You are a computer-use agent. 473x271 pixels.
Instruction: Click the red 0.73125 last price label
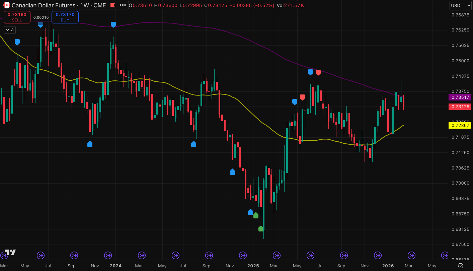(x=459, y=107)
